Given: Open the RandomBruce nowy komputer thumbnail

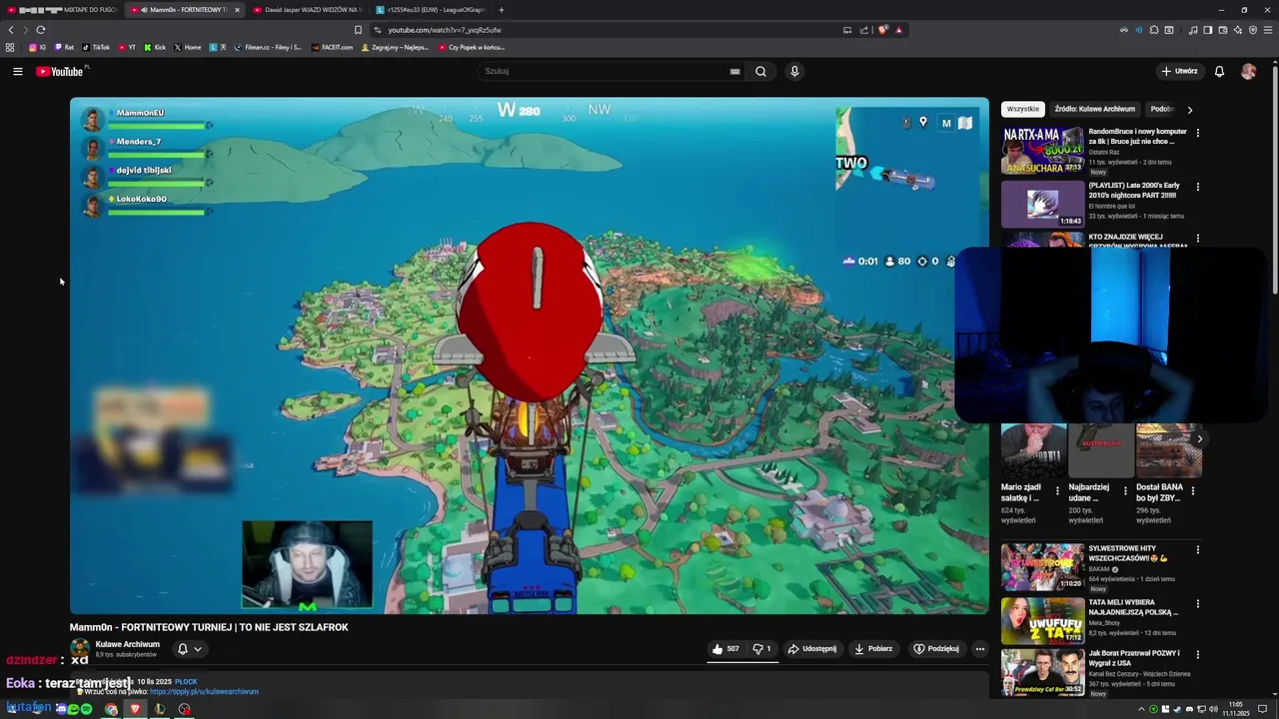Looking at the screenshot, I should 1042,150.
